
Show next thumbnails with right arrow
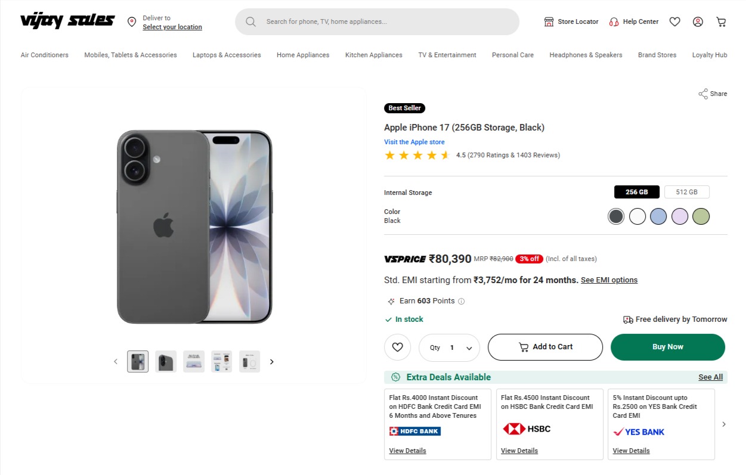pos(272,362)
